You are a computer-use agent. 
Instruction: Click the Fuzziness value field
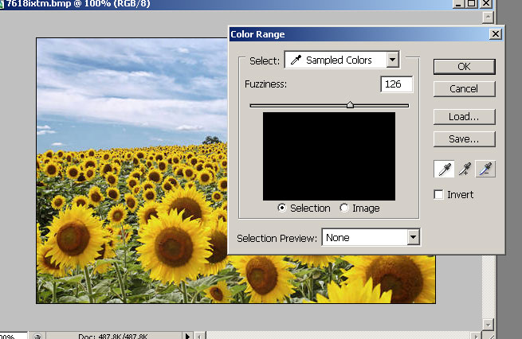[x=397, y=84]
